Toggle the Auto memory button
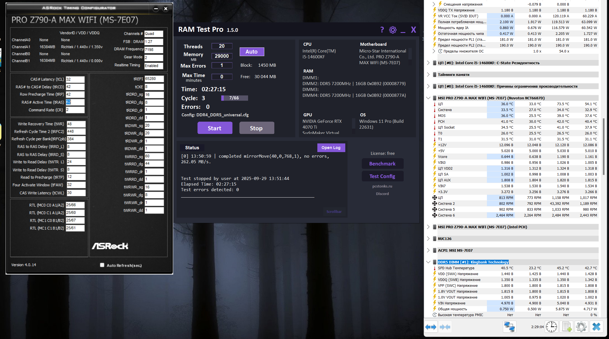Image resolution: width=609 pixels, height=339 pixels. click(252, 52)
